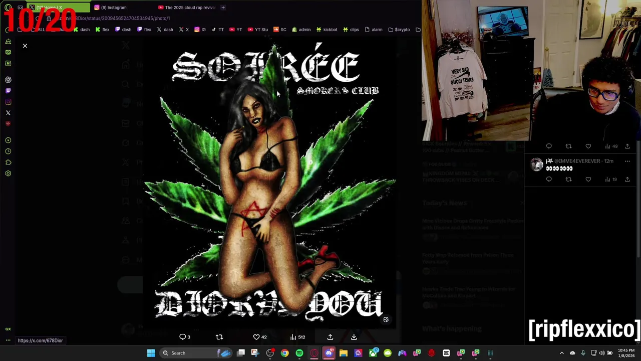Image resolution: width=641 pixels, height=361 pixels.
Task: Open ChatGPT in the Opera sidebar
Action: [8, 80]
